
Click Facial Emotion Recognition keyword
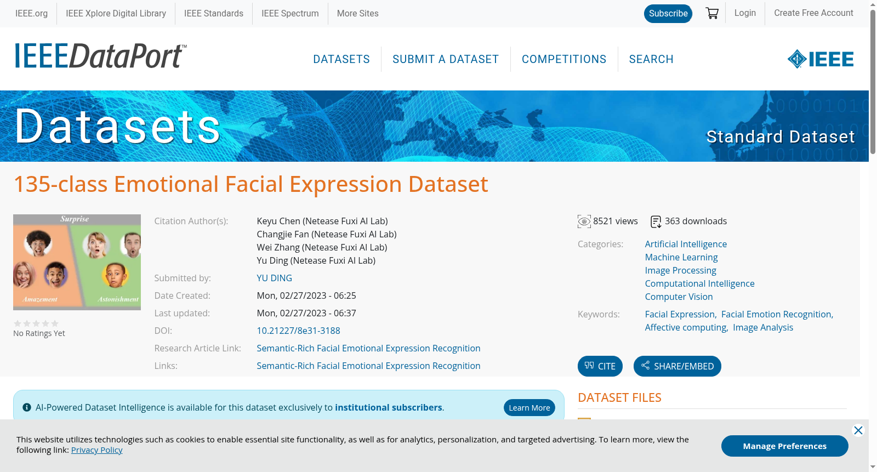point(776,314)
